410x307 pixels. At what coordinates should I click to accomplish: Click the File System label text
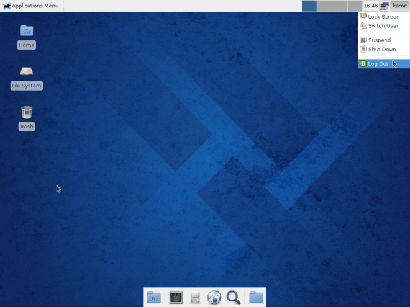coord(27,86)
